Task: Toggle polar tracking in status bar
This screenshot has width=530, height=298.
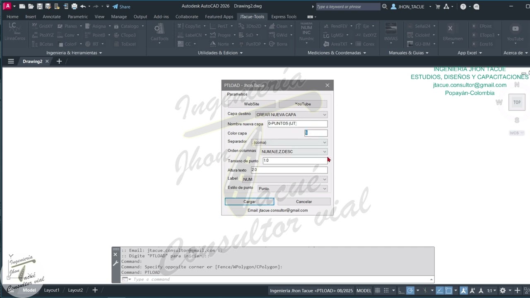Action: (x=410, y=291)
